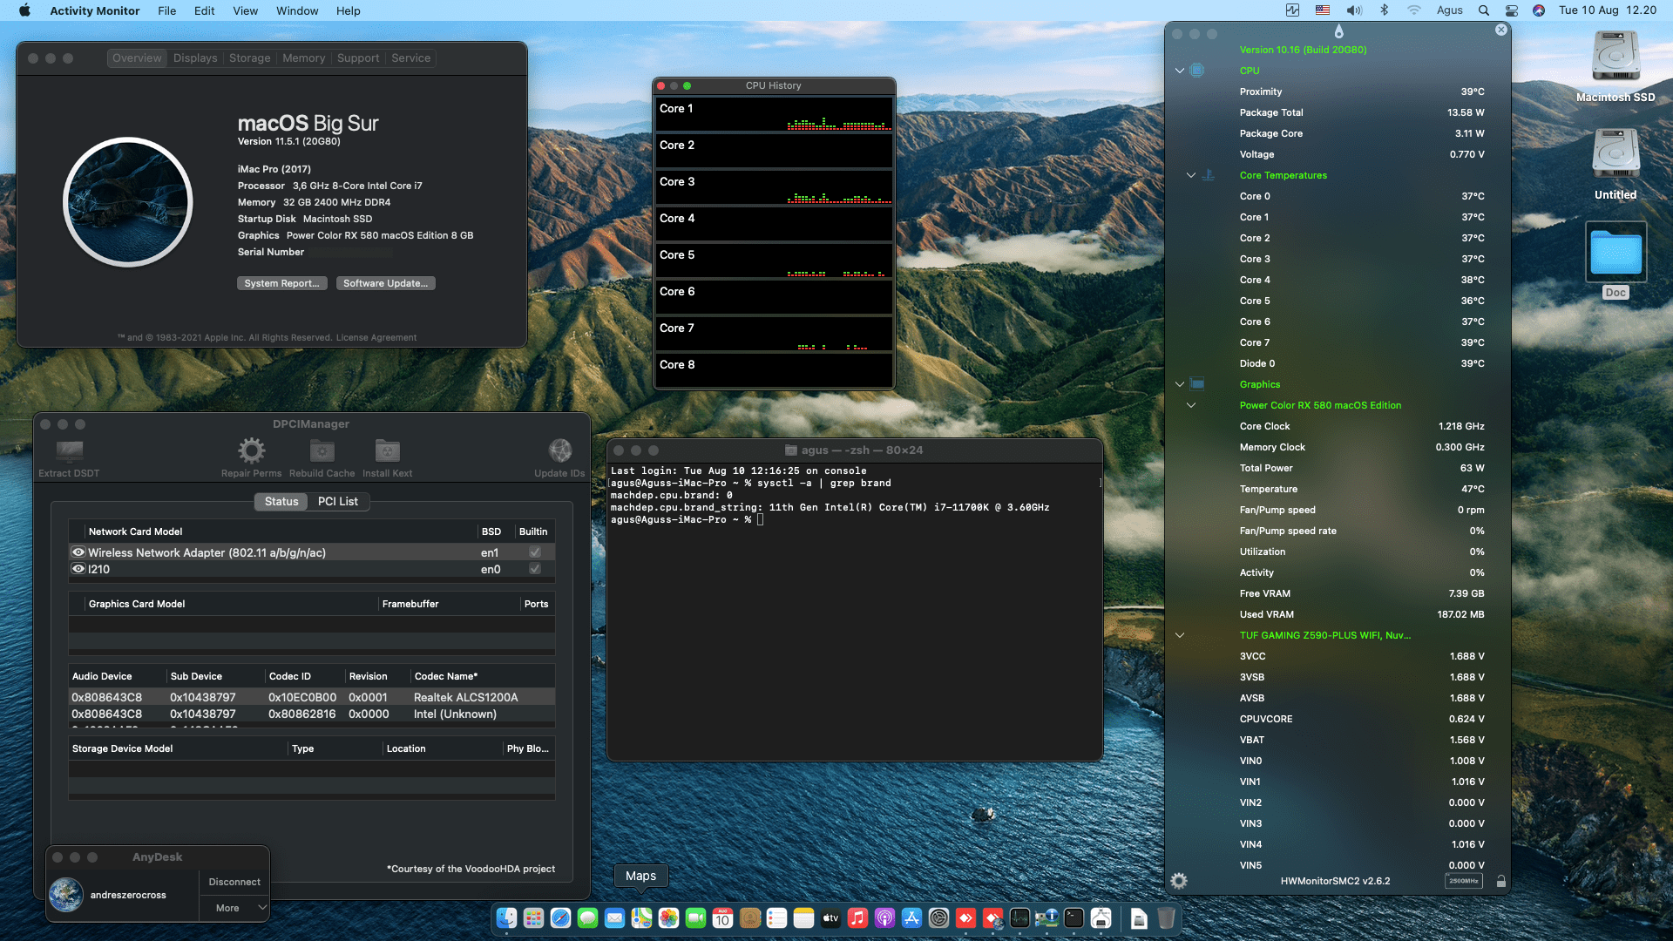Open Podcasts from the Dock
The height and width of the screenshot is (941, 1673).
click(884, 917)
